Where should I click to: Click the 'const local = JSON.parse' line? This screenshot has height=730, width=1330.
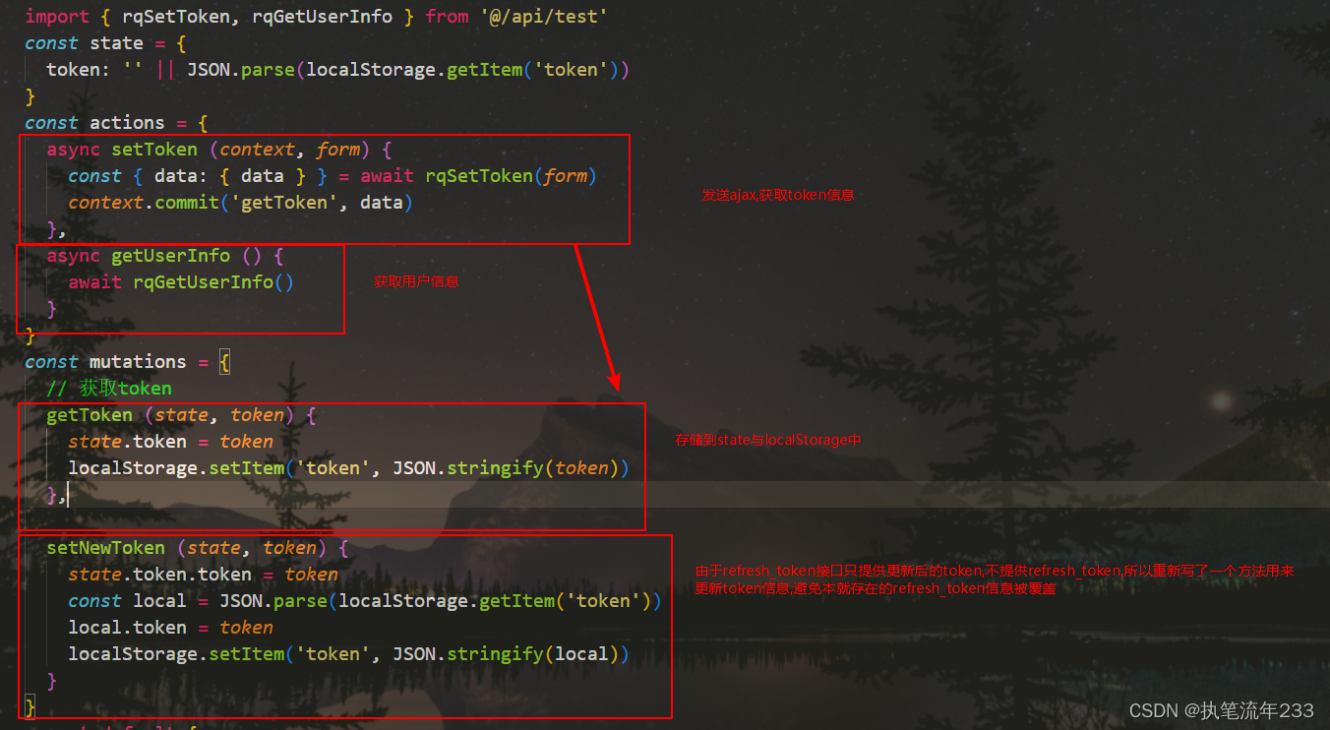365,601
